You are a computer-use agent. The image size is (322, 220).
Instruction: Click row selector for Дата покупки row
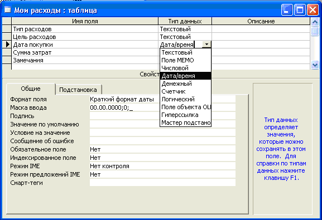click(x=7, y=45)
